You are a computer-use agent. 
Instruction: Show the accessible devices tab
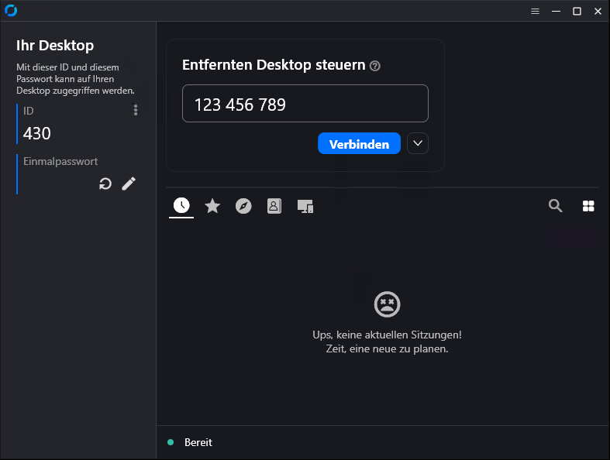(305, 206)
